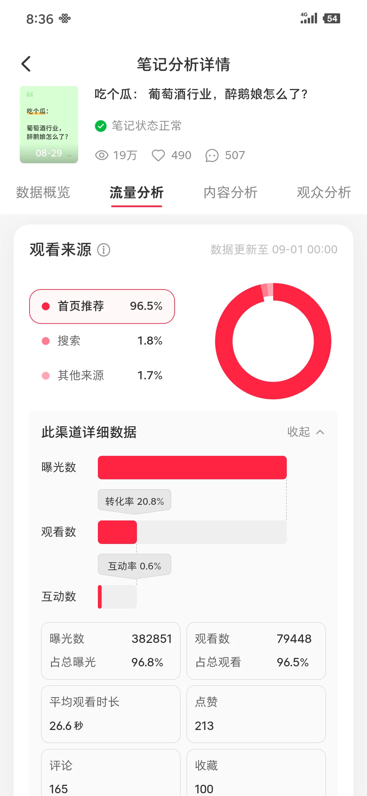Screen dimensions: 367x796
Task: Switch to the 数据概览 tab
Action: point(43,193)
